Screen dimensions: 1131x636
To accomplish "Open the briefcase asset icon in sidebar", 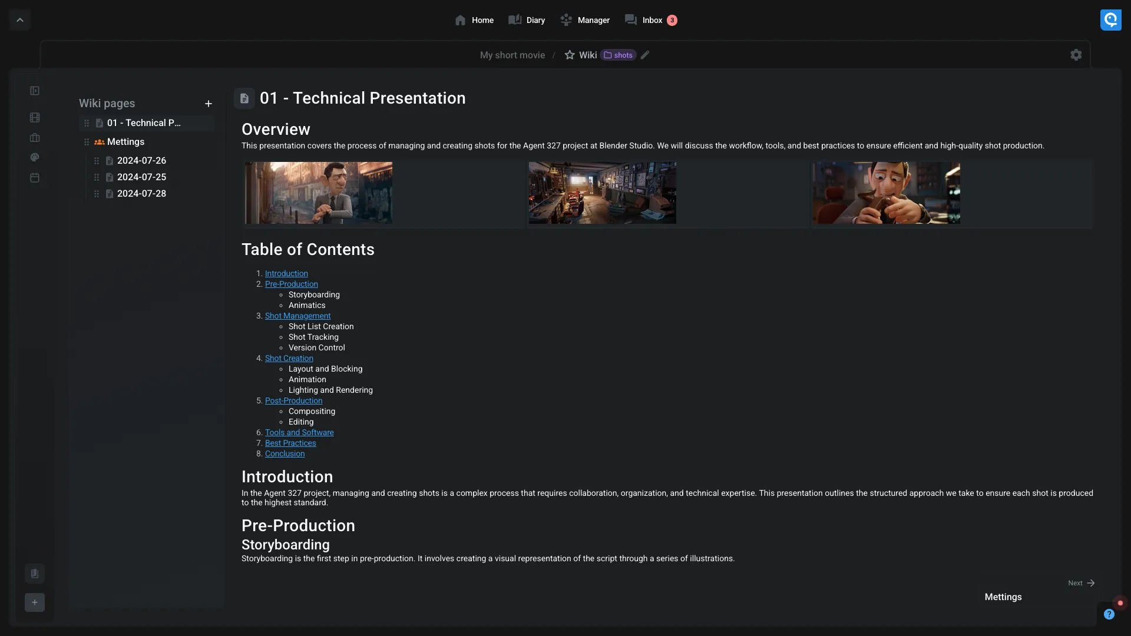I will [x=35, y=138].
